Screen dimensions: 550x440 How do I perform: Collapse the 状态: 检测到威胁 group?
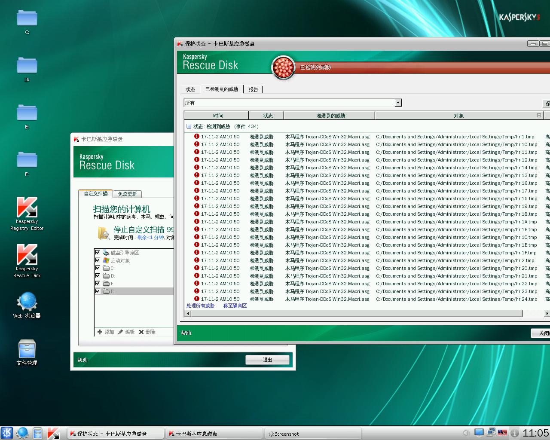click(189, 126)
